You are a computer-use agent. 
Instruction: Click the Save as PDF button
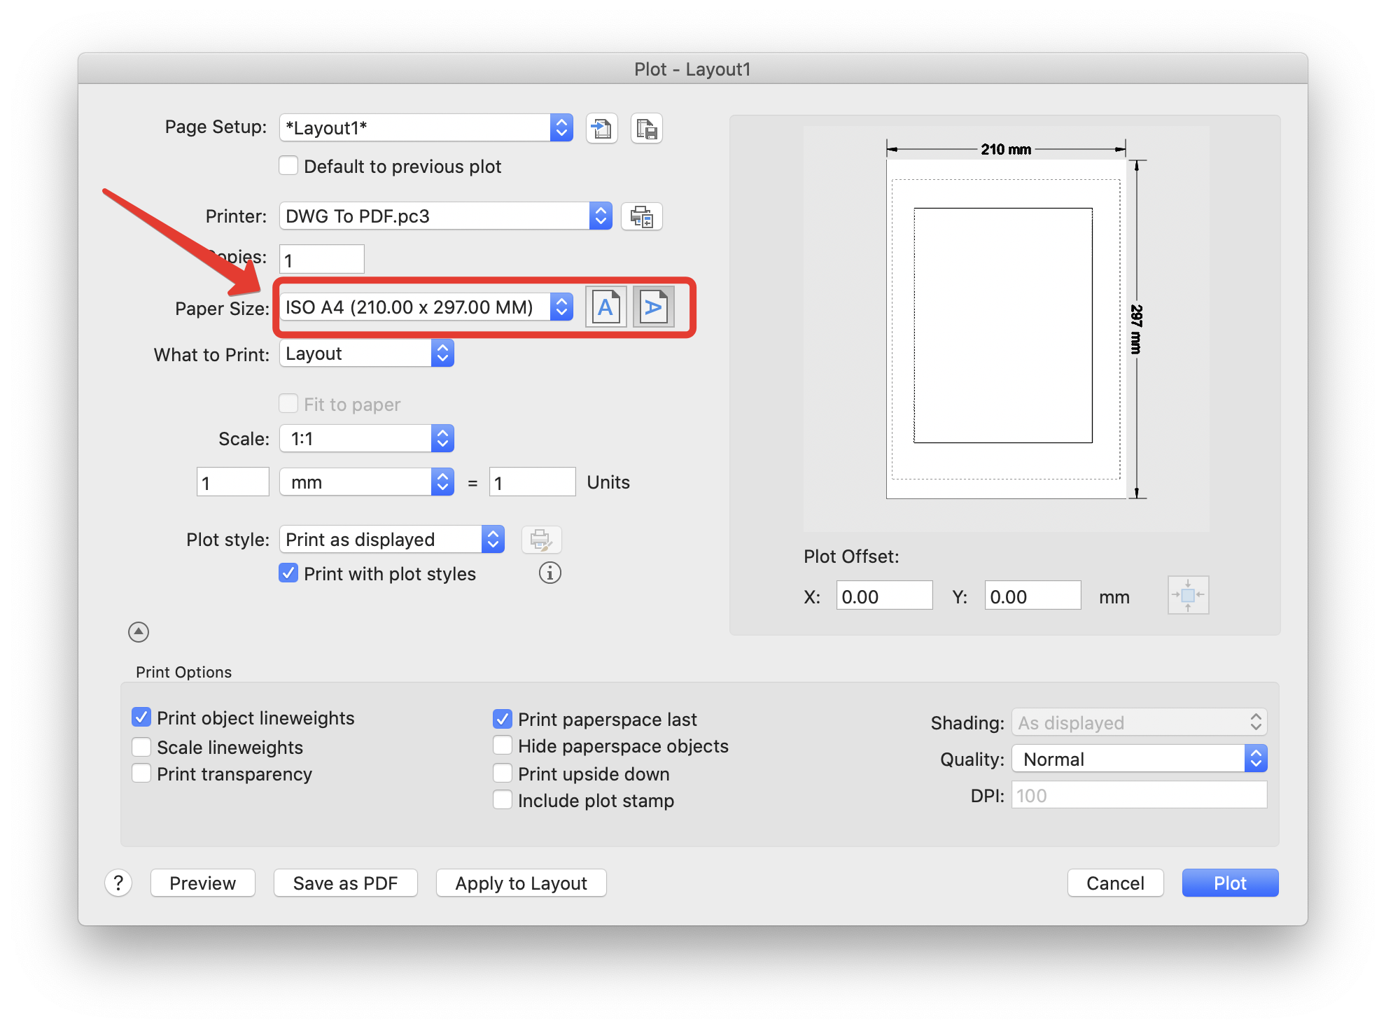point(346,883)
